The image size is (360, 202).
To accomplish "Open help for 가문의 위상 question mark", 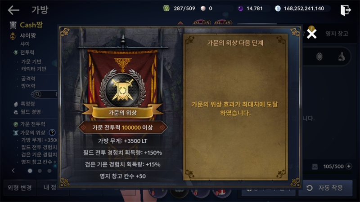I will [x=52, y=132].
